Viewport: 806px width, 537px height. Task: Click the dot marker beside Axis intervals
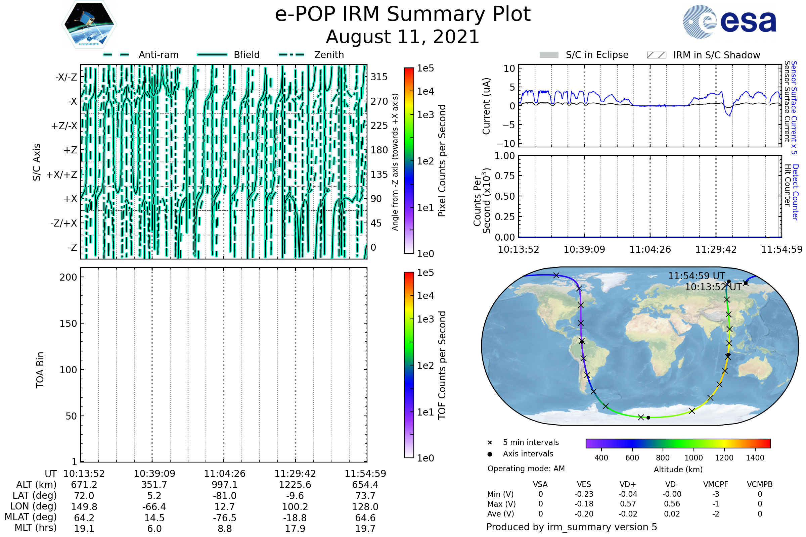490,454
